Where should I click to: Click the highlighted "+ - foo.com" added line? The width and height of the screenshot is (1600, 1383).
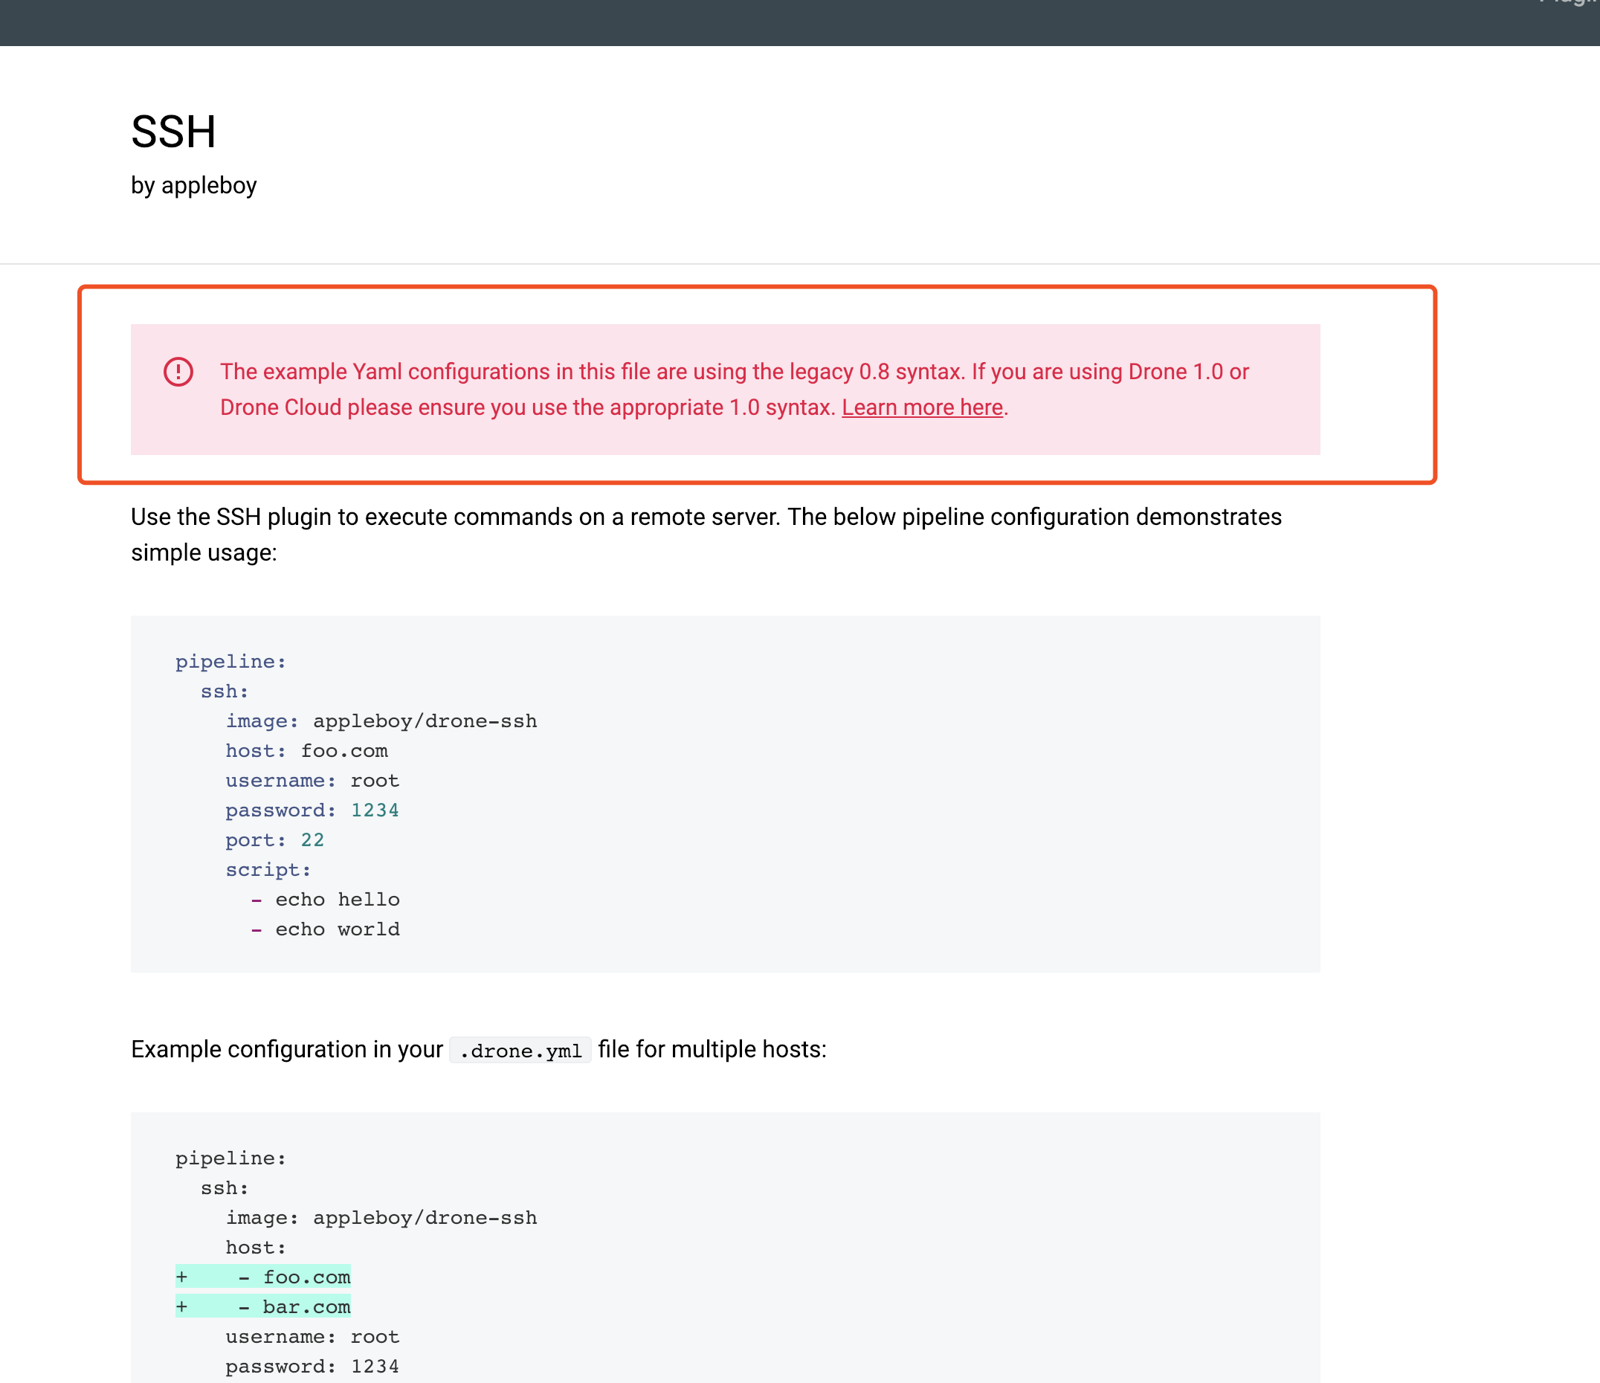[263, 1277]
